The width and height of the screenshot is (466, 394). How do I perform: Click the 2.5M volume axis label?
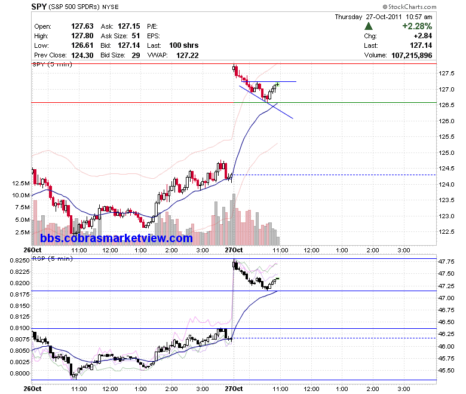click(x=22, y=232)
